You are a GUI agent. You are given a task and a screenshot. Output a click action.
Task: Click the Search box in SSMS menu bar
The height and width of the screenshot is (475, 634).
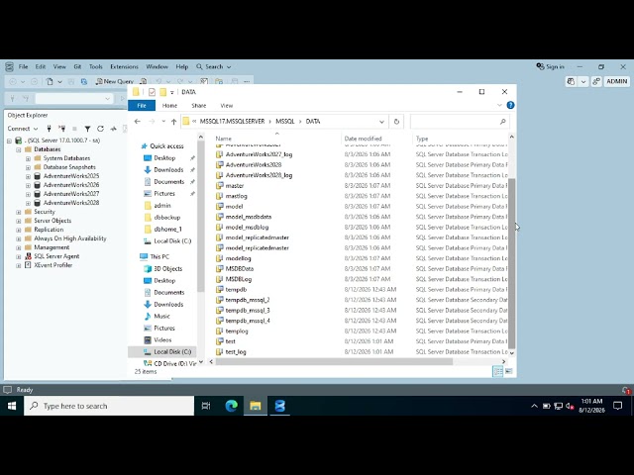click(x=214, y=66)
